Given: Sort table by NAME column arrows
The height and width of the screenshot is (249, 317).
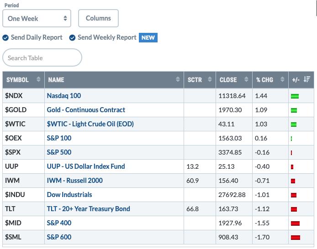Looking at the screenshot, I should click(178, 79).
